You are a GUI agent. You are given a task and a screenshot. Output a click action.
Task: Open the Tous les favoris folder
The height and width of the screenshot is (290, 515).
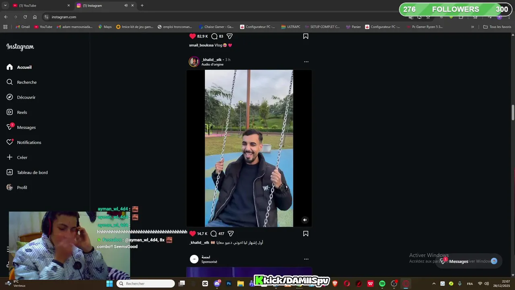[497, 27]
